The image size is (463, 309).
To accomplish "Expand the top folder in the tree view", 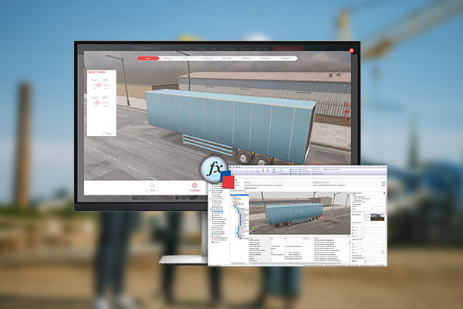I will [x=232, y=196].
